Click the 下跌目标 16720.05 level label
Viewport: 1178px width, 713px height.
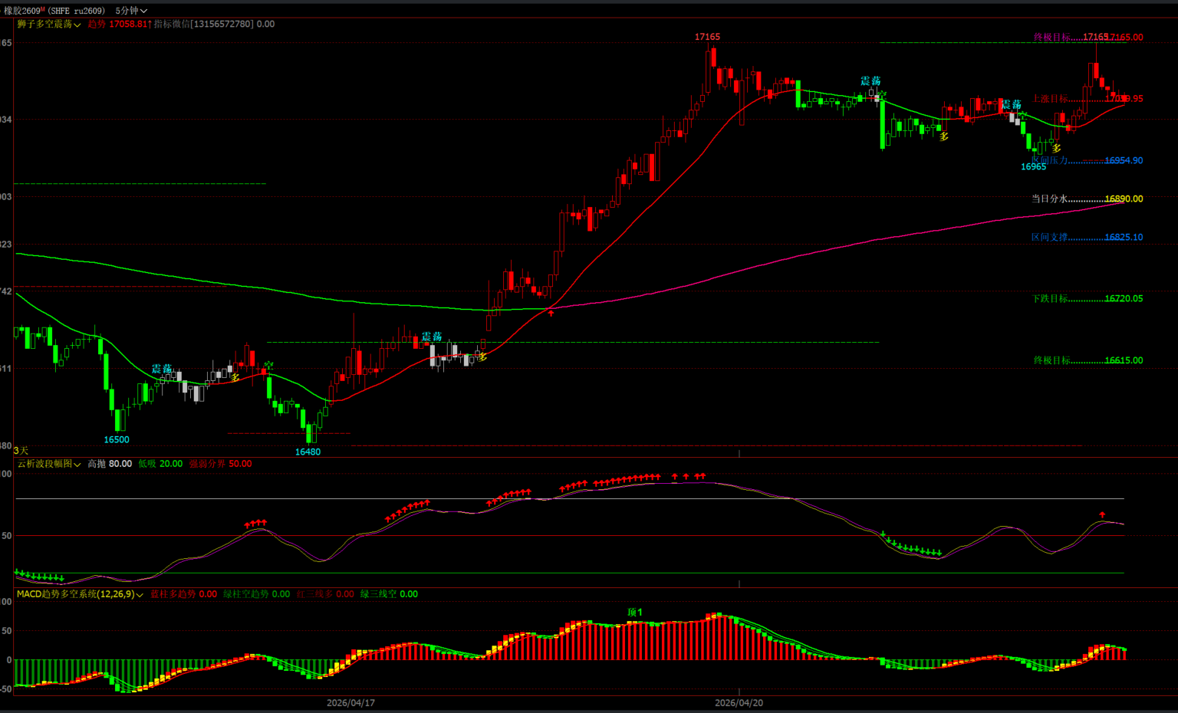[x=1087, y=298]
